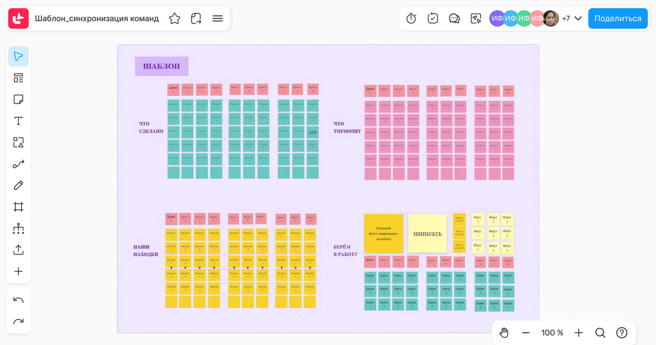Select the cursor pointer tool
Image resolution: width=656 pixels, height=345 pixels.
click(18, 56)
